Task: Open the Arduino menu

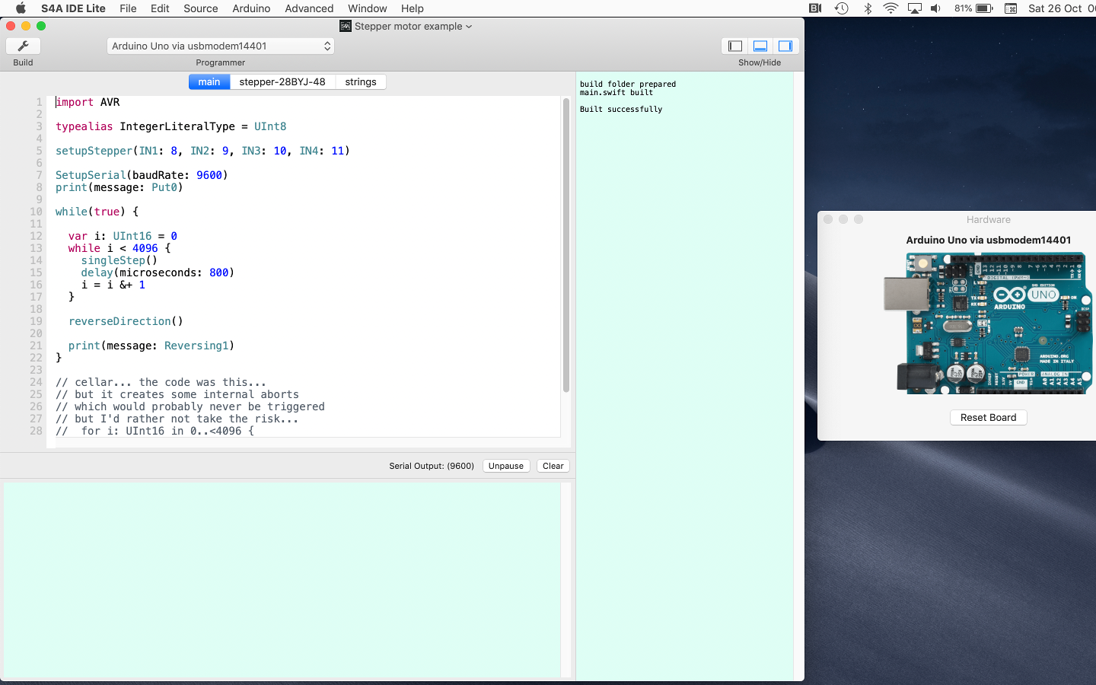Action: pyautogui.click(x=251, y=8)
